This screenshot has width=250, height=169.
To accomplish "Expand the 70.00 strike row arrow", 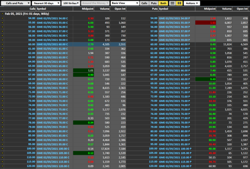I will click(x=2, y=88).
